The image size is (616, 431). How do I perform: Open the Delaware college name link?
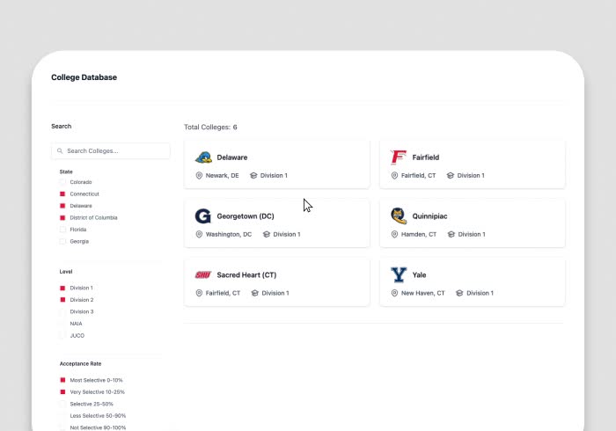click(232, 157)
